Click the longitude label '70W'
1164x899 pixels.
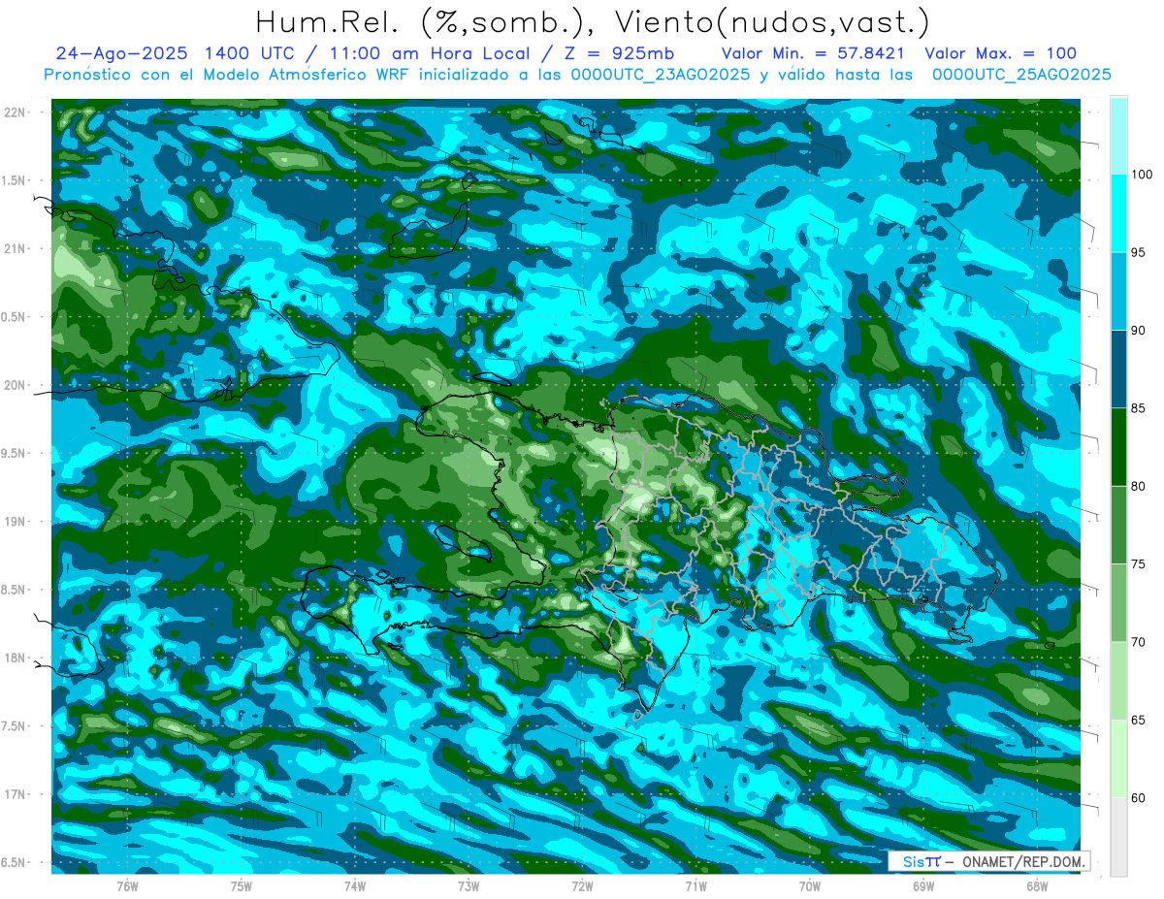point(809,885)
